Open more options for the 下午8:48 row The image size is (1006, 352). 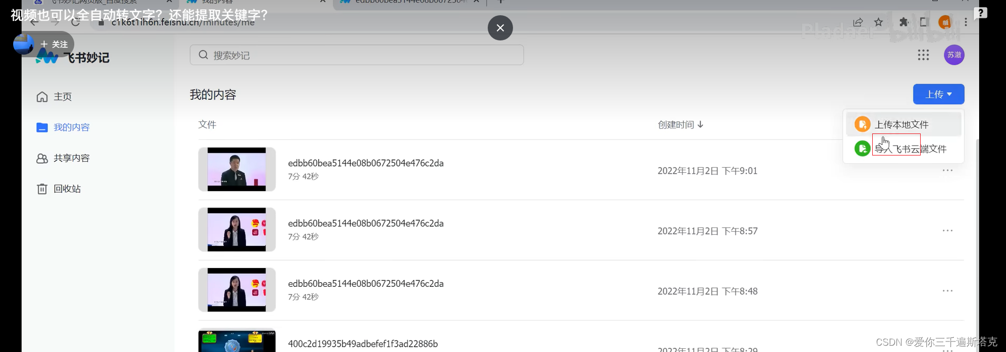click(x=948, y=291)
